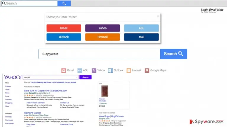Viewport: 227px width, 127px height.
Task: Open the Daily Sales sublink
Action: pos(31,124)
